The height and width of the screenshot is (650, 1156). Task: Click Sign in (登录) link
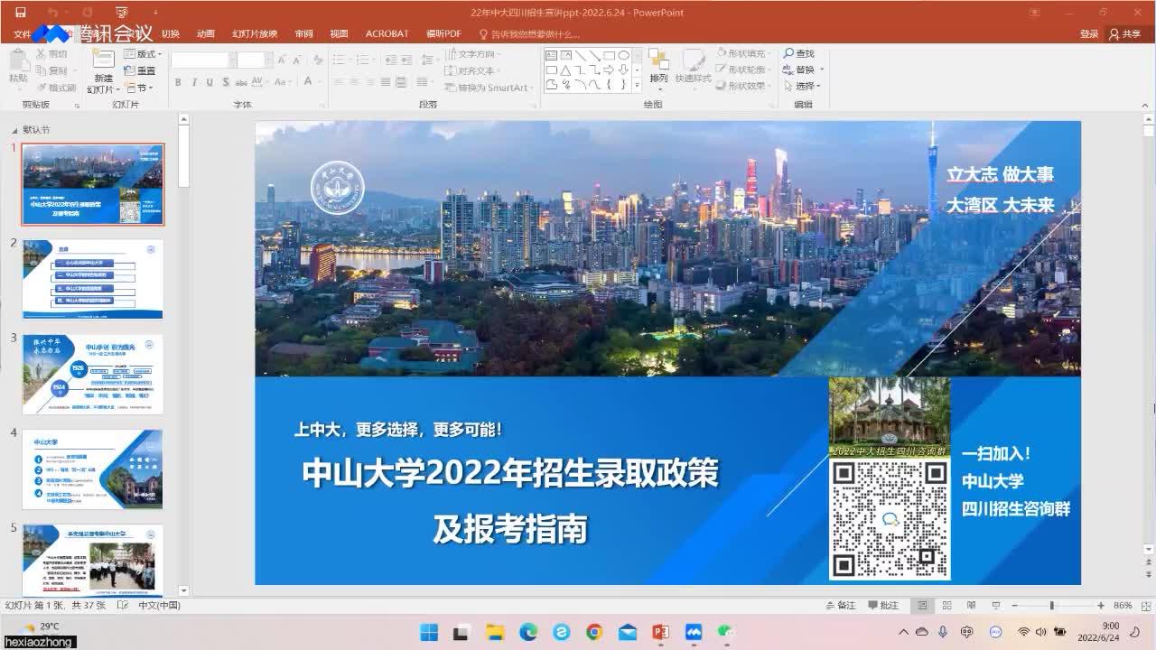click(1089, 34)
